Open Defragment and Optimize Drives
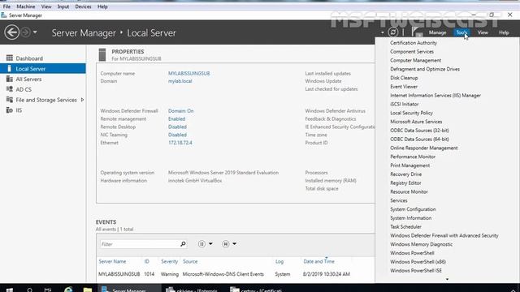Image resolution: width=520 pixels, height=292 pixels. tap(425, 69)
